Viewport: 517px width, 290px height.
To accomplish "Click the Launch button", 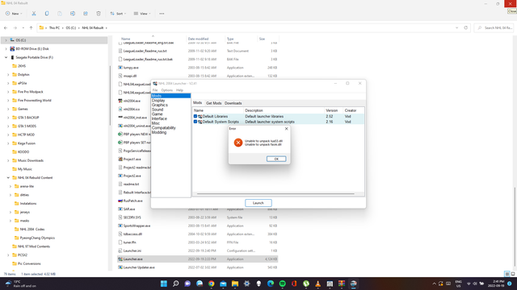I will pos(258,203).
